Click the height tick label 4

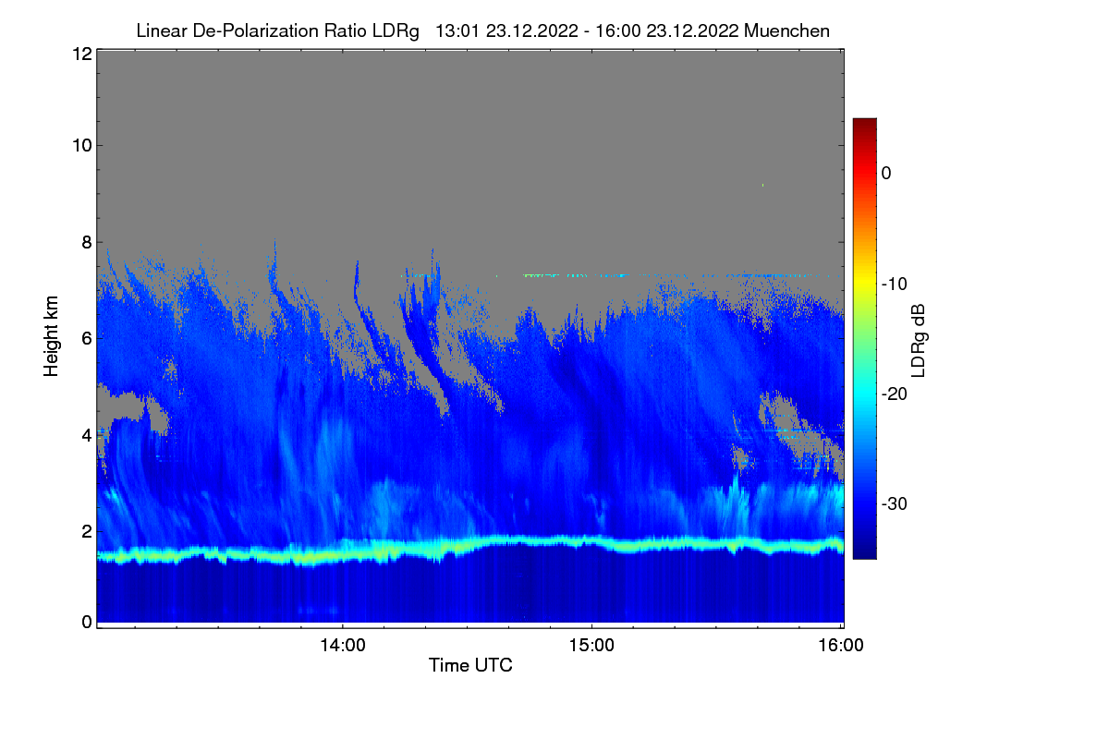(86, 434)
